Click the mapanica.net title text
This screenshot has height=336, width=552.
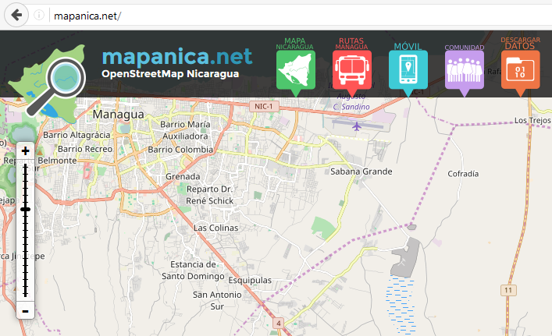click(x=177, y=57)
